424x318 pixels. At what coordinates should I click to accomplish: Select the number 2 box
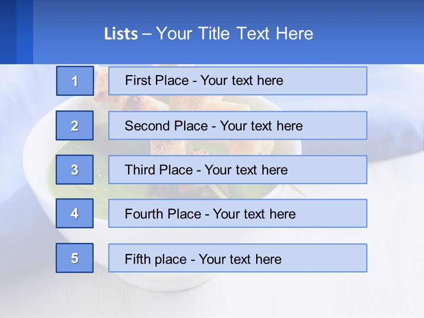tap(75, 125)
